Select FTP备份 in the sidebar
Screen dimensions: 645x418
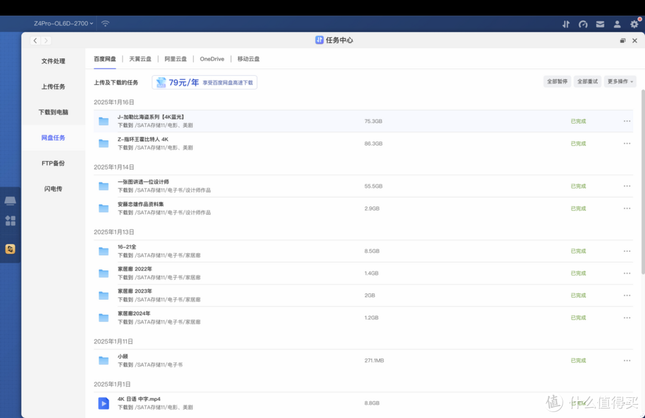(53, 163)
